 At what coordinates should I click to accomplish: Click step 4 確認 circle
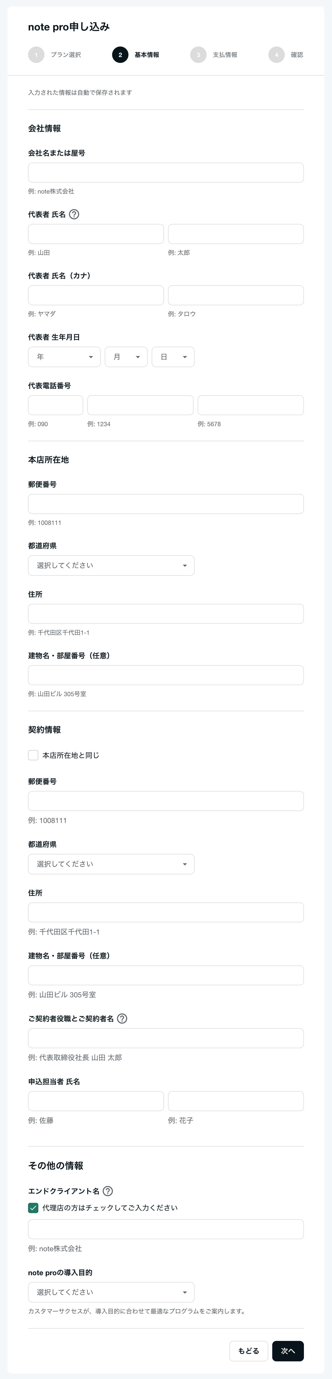coord(276,55)
